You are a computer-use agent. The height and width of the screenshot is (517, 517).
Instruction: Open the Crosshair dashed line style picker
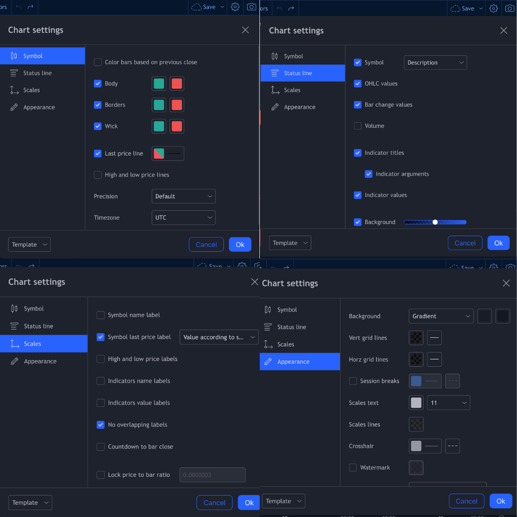point(452,446)
